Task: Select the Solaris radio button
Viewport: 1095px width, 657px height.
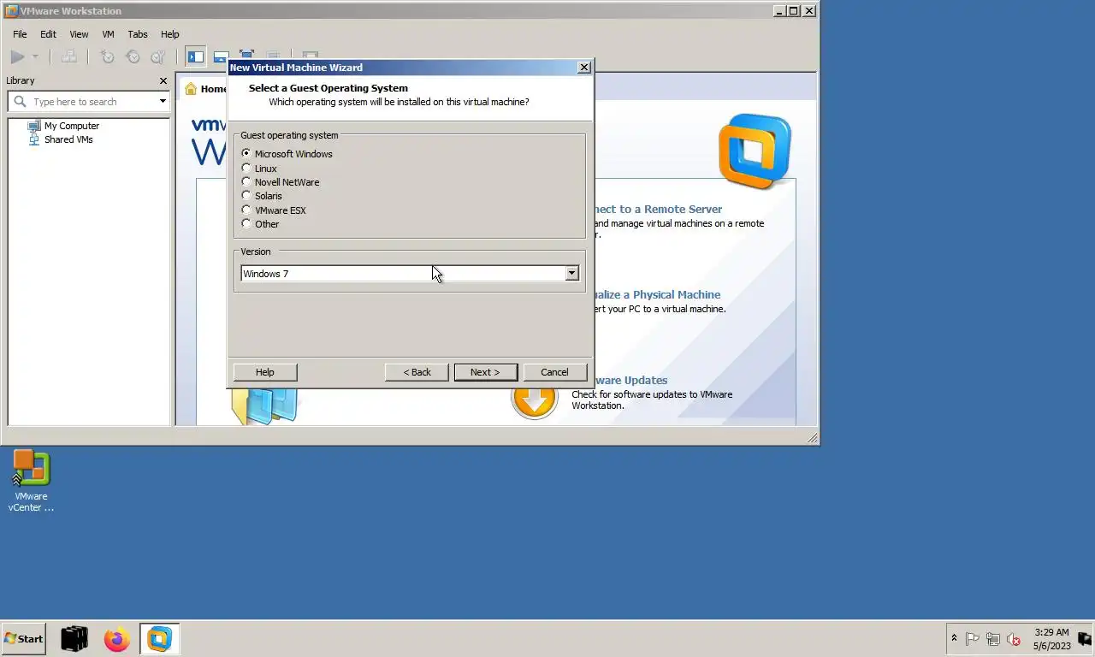Action: (246, 196)
